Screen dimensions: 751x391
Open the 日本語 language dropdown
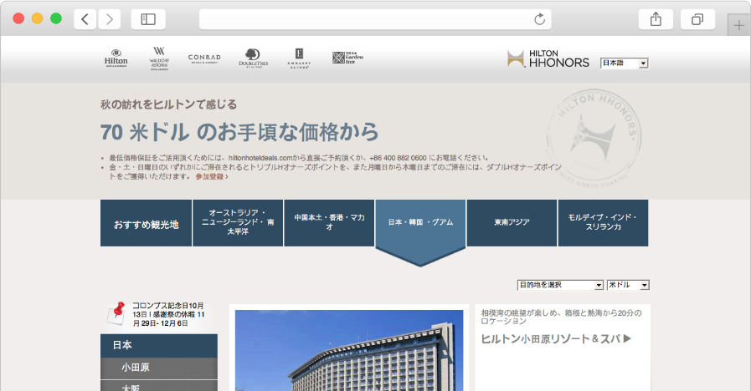pos(625,63)
